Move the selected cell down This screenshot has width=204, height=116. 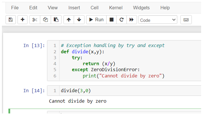pyautogui.click(x=79, y=19)
